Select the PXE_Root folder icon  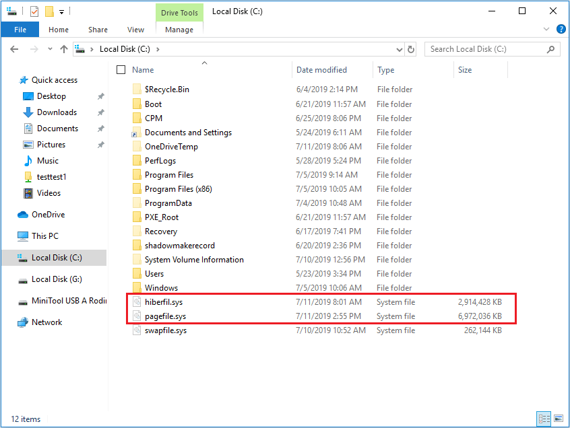(137, 217)
